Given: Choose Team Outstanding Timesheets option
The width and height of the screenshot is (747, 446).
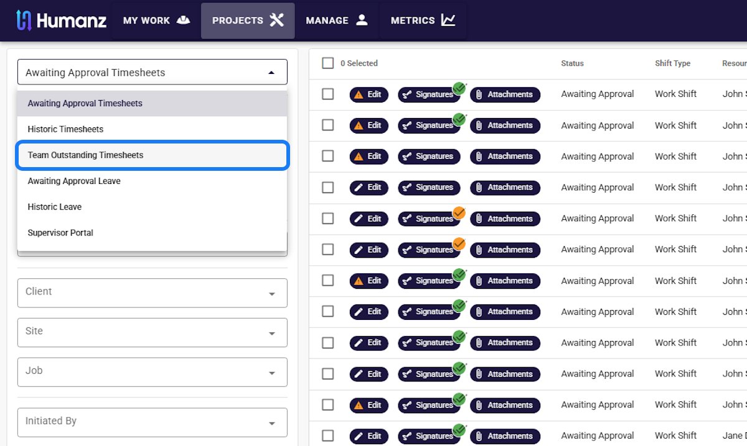Looking at the screenshot, I should 153,155.
